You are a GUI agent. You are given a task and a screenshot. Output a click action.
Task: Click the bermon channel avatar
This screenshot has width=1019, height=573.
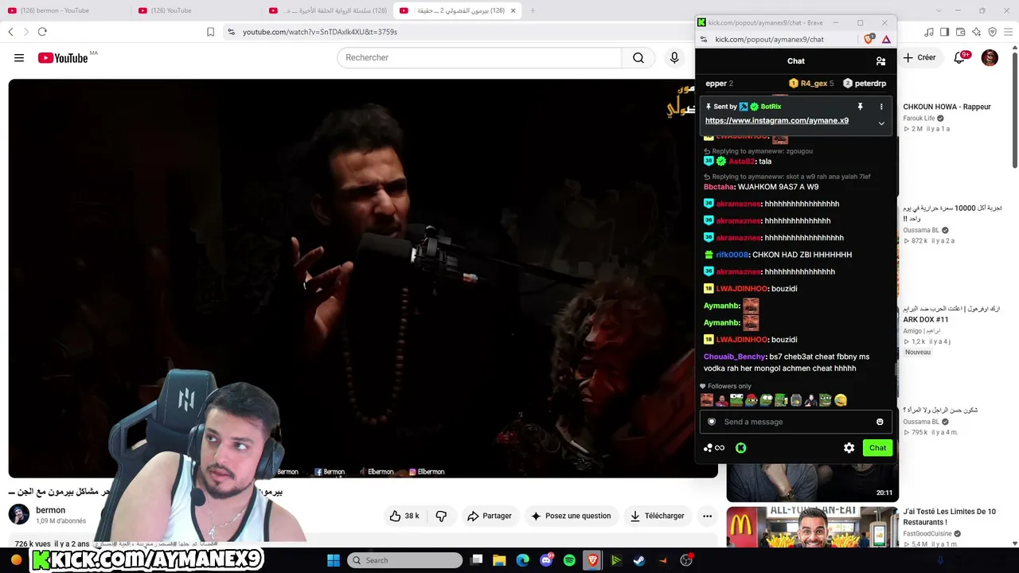click(x=19, y=515)
